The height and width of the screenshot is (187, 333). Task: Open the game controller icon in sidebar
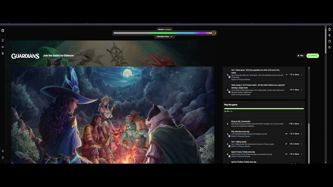3,47
